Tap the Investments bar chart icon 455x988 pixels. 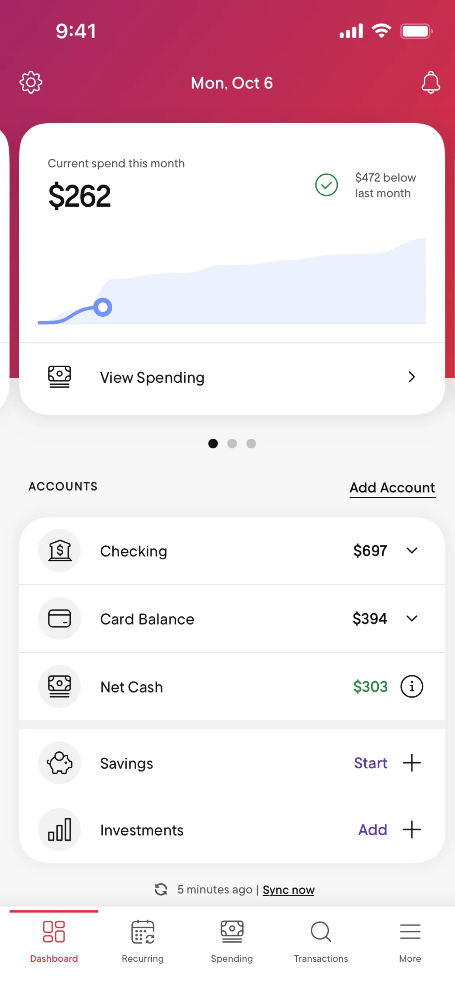click(59, 830)
